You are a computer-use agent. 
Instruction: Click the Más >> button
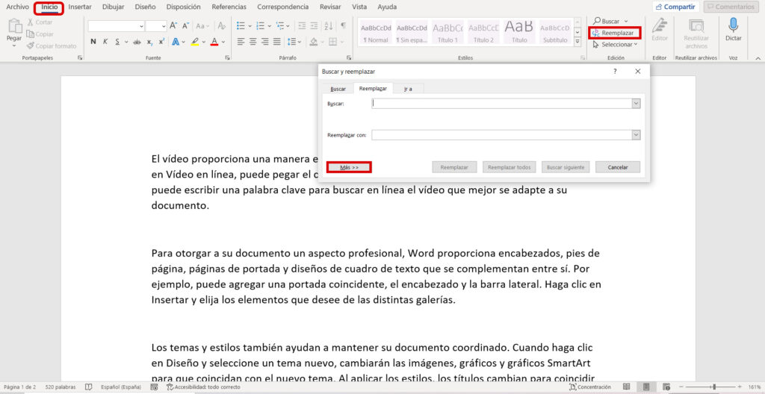(x=350, y=167)
